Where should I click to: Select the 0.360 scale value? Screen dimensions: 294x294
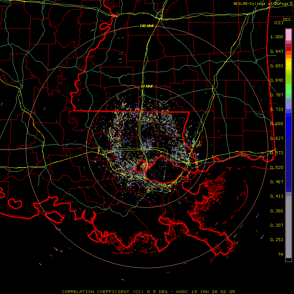277,211
